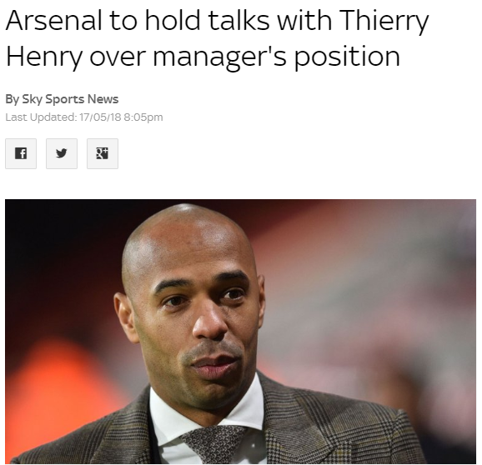Click the "By" label before Sky Sports News
Viewport: 482px width, 465px height.
tap(12, 99)
